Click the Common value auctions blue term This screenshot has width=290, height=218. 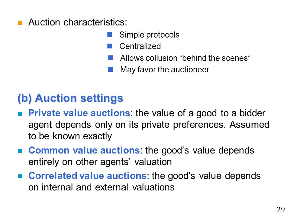(x=84, y=150)
